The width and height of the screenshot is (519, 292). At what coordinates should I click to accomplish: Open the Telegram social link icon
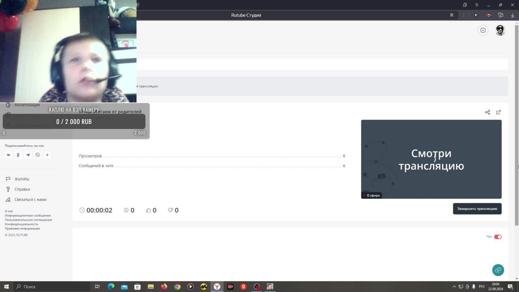(28, 155)
